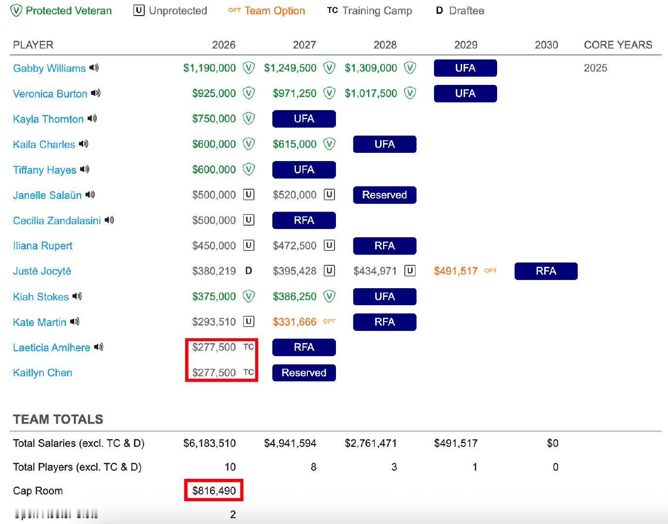The image size is (668, 524).
Task: Click Unprotected U badge on Kate Martin 2026
Action: point(249,322)
